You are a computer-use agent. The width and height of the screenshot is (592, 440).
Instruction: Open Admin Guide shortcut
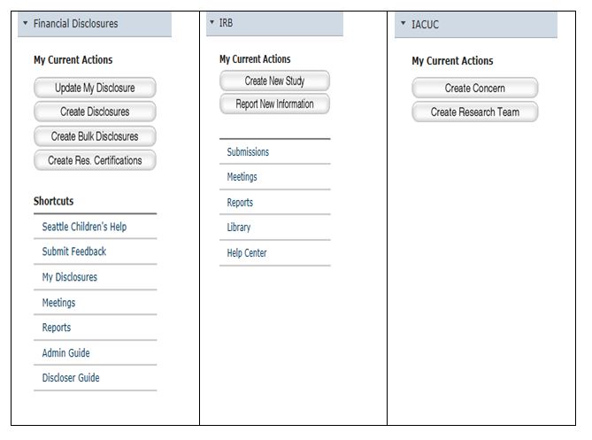65,352
